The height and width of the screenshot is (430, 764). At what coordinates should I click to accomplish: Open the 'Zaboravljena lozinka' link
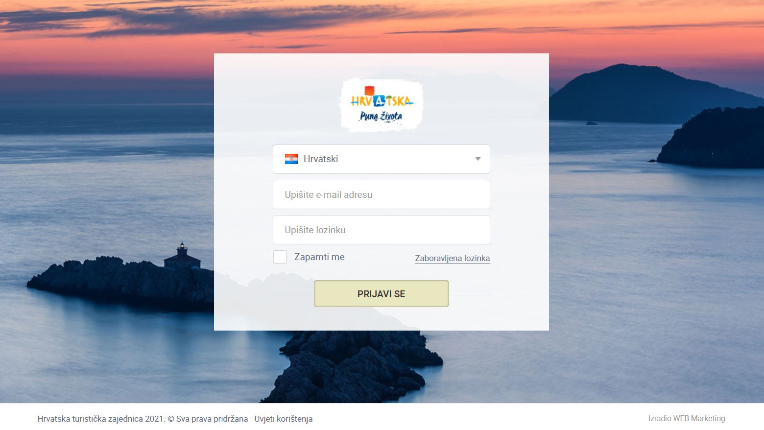pyautogui.click(x=453, y=258)
